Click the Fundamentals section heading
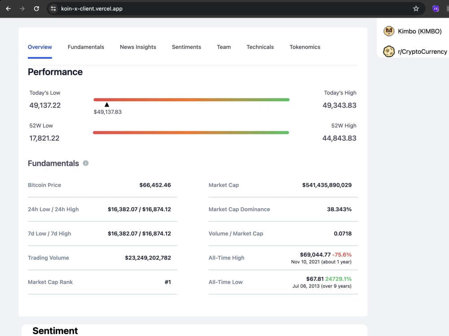The width and height of the screenshot is (449, 336). (x=53, y=164)
